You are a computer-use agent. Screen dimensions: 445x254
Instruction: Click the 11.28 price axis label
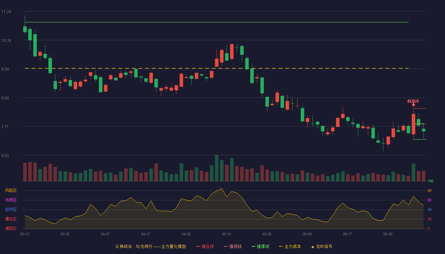coord(6,12)
